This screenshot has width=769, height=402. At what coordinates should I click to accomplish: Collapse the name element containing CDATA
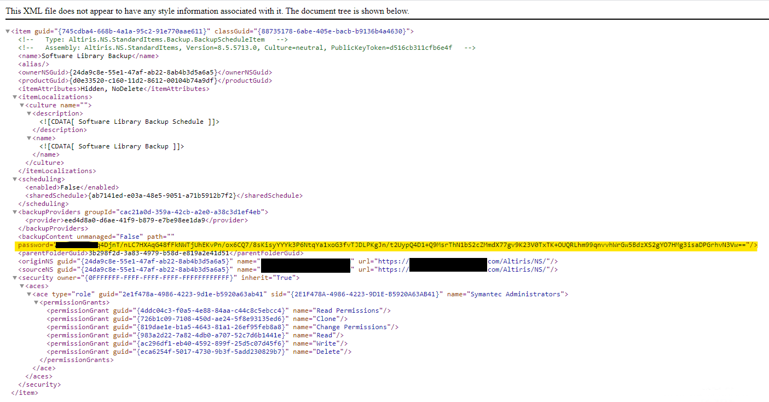pos(29,139)
